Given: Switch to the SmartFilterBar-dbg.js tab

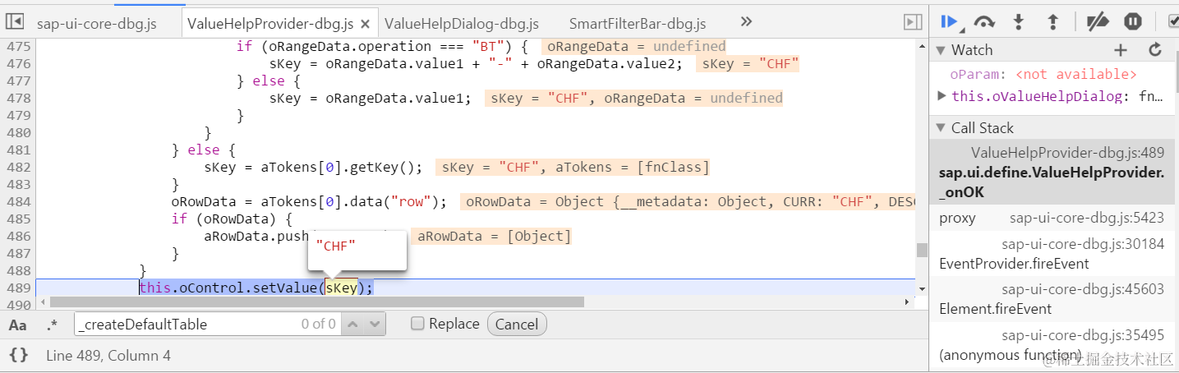Looking at the screenshot, I should 638,24.
